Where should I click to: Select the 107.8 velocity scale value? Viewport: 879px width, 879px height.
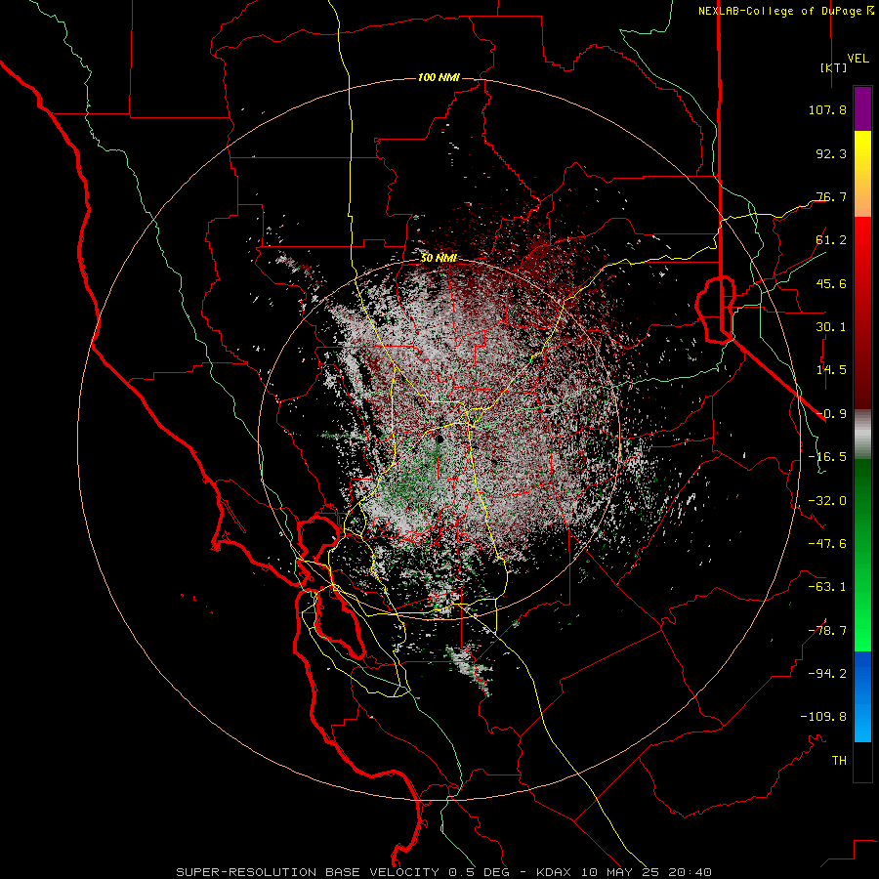[x=827, y=109]
